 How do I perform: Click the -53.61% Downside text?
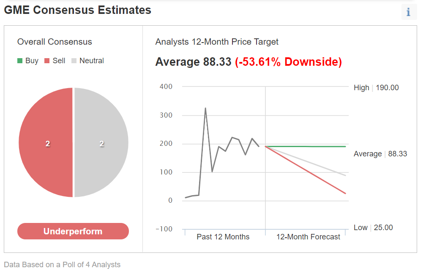pos(288,62)
